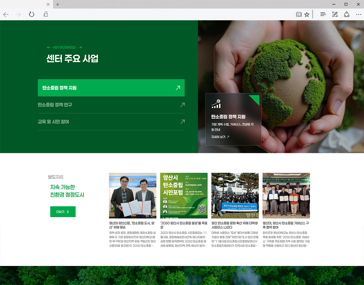This screenshot has height=285, width=364.
Task: Click the grayed forward navigation arrow
Action: [18, 14]
